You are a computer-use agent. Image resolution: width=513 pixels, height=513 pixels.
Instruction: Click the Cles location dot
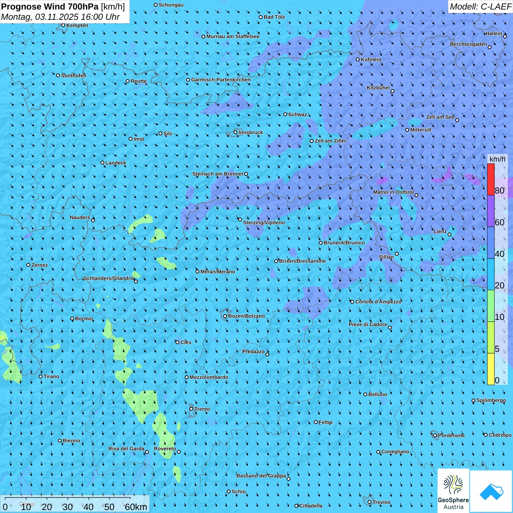pyautogui.click(x=177, y=342)
